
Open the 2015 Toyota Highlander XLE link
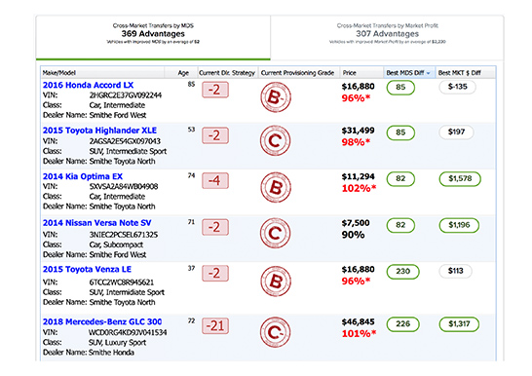pos(99,131)
